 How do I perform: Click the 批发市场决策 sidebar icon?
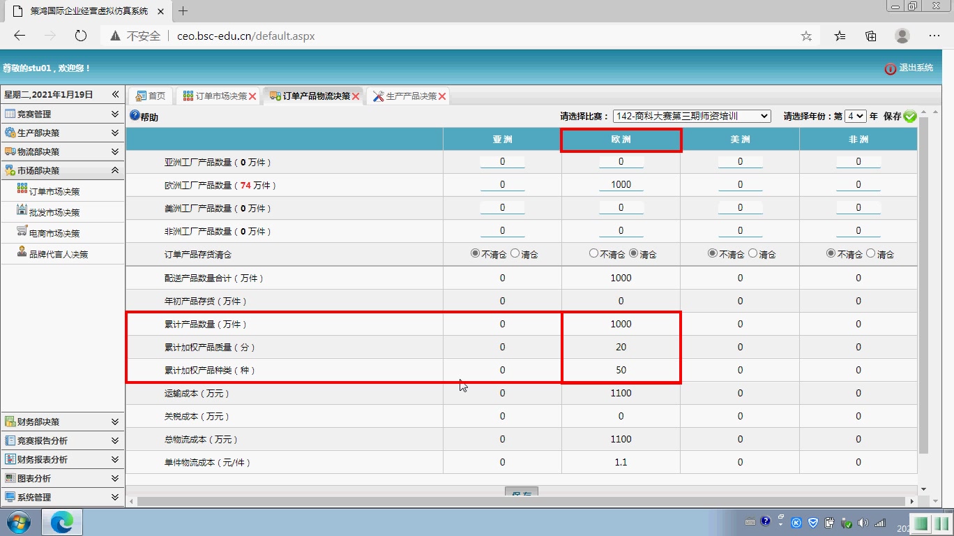(x=22, y=211)
